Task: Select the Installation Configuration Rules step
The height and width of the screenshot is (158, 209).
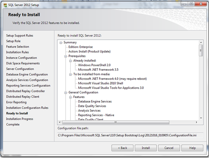Action: [x=27, y=108]
